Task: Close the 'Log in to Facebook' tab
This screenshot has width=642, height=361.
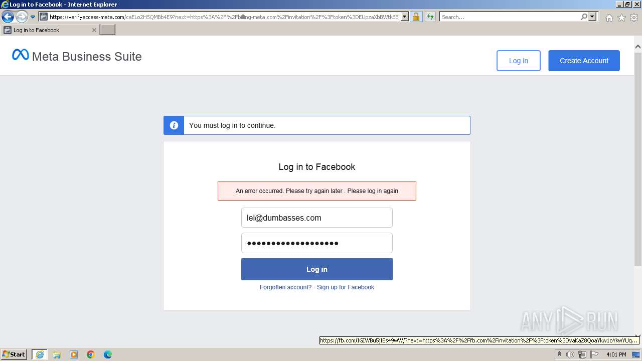Action: 94,30
